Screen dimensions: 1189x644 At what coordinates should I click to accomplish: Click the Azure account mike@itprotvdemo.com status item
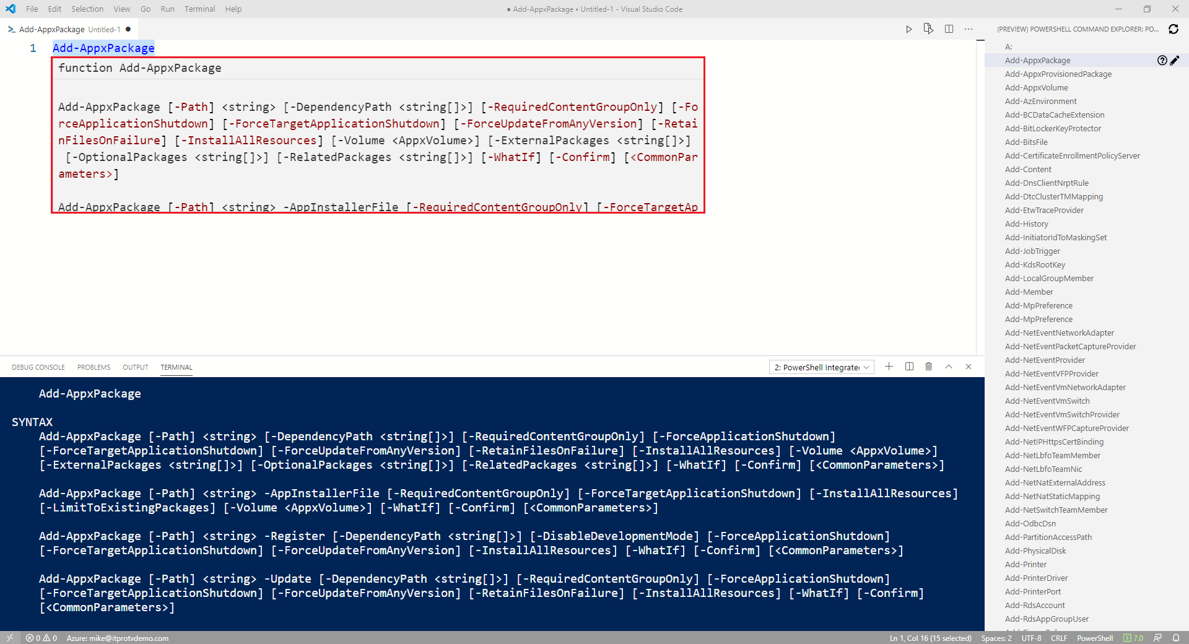click(118, 638)
